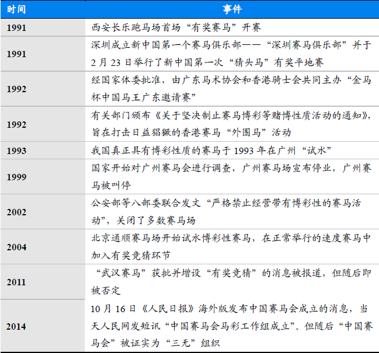Click the 公安部等八部委联合发文 line
The image size is (379, 353).
click(x=226, y=203)
